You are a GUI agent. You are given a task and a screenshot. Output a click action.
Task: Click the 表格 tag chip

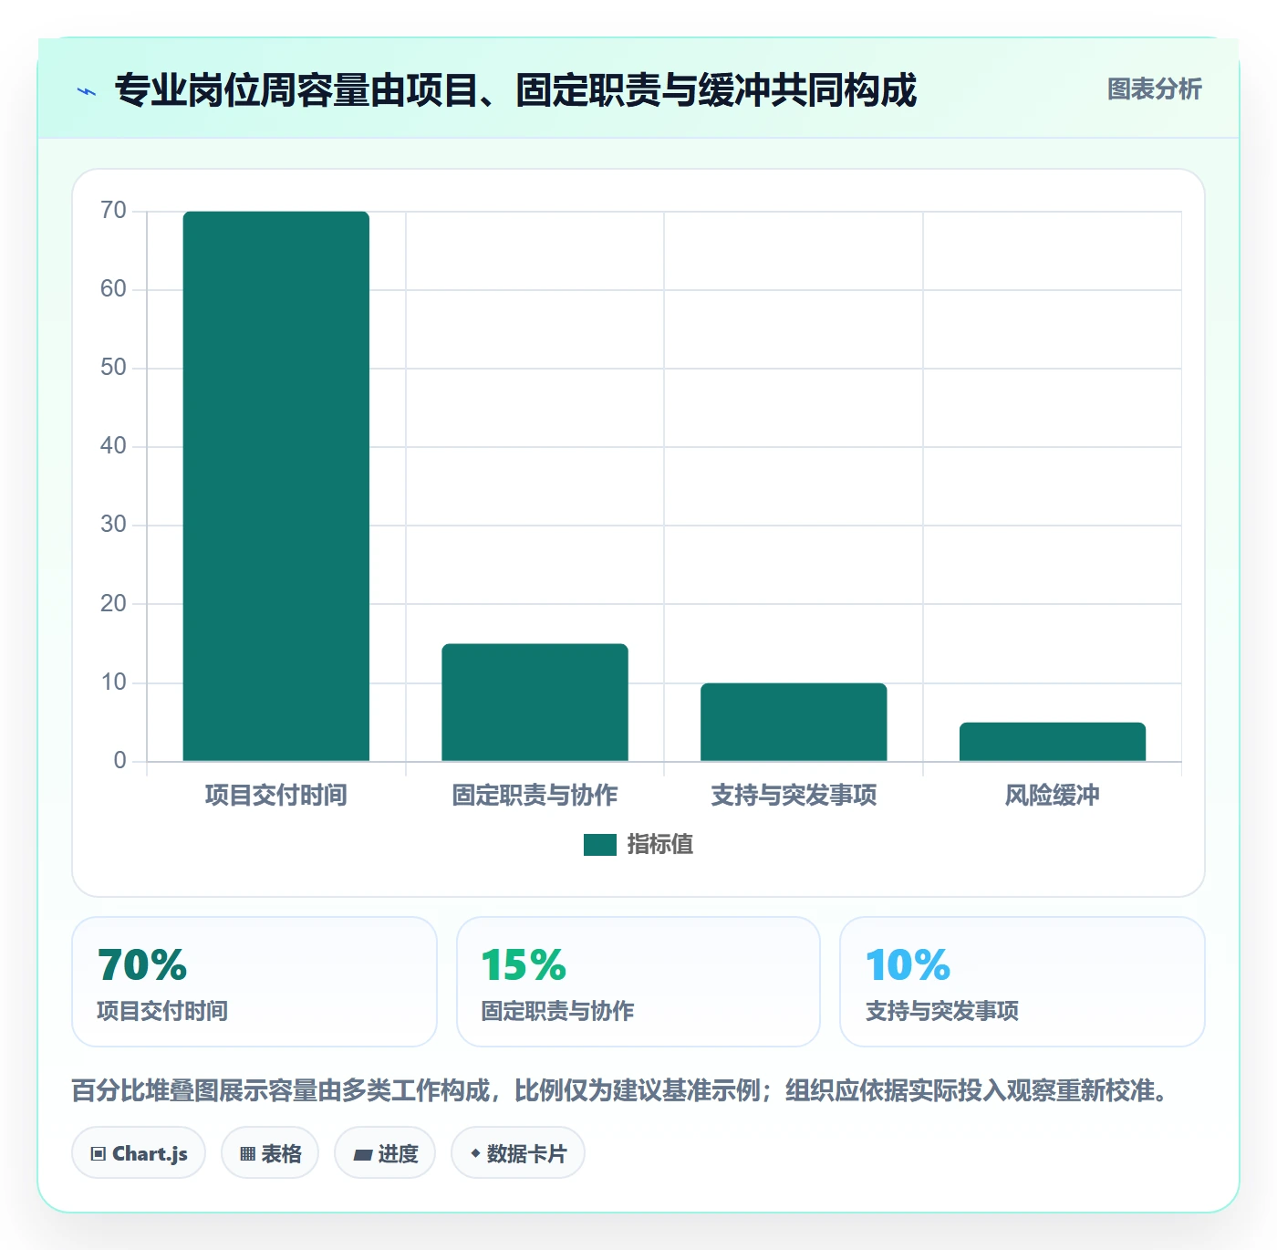[270, 1153]
